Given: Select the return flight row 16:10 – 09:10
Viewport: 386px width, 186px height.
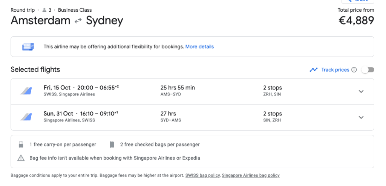Looking at the screenshot, I should [192, 117].
